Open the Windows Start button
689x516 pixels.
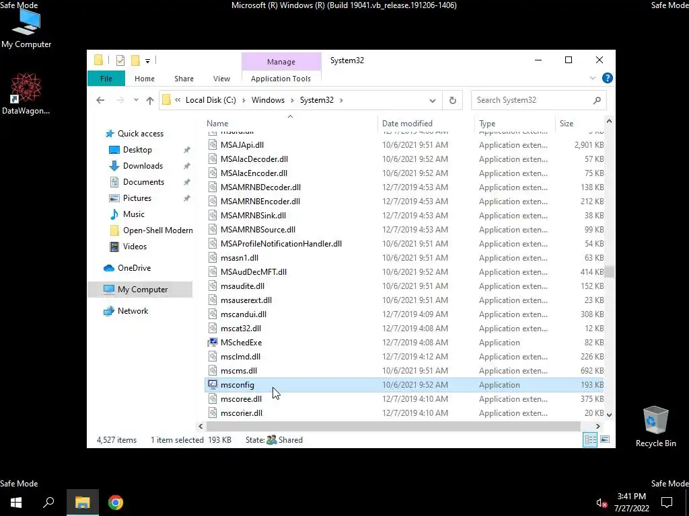(x=16, y=503)
